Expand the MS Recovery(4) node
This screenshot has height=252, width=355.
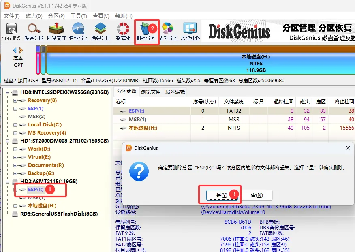click(x=15, y=133)
